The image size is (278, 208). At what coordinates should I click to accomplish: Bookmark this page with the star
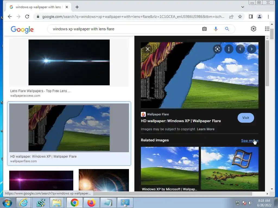240,17
